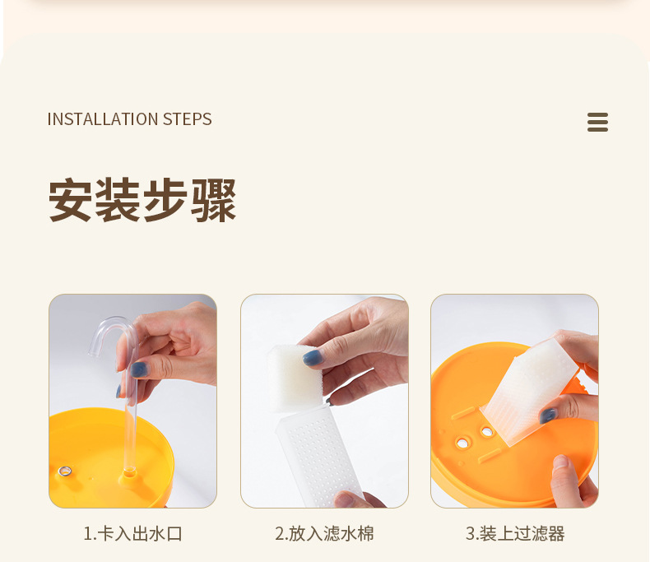Click the metal ring on yellow basin

click(x=65, y=471)
